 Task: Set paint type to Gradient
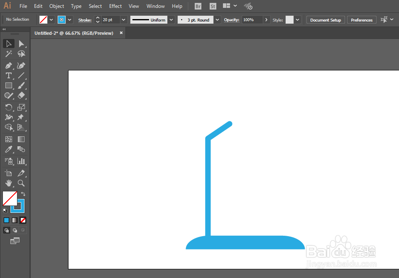[15, 220]
